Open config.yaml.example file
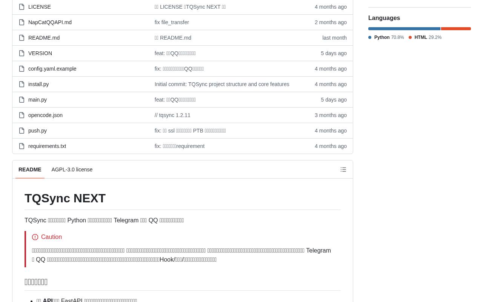Image resolution: width=483 pixels, height=302 pixels. point(52,69)
